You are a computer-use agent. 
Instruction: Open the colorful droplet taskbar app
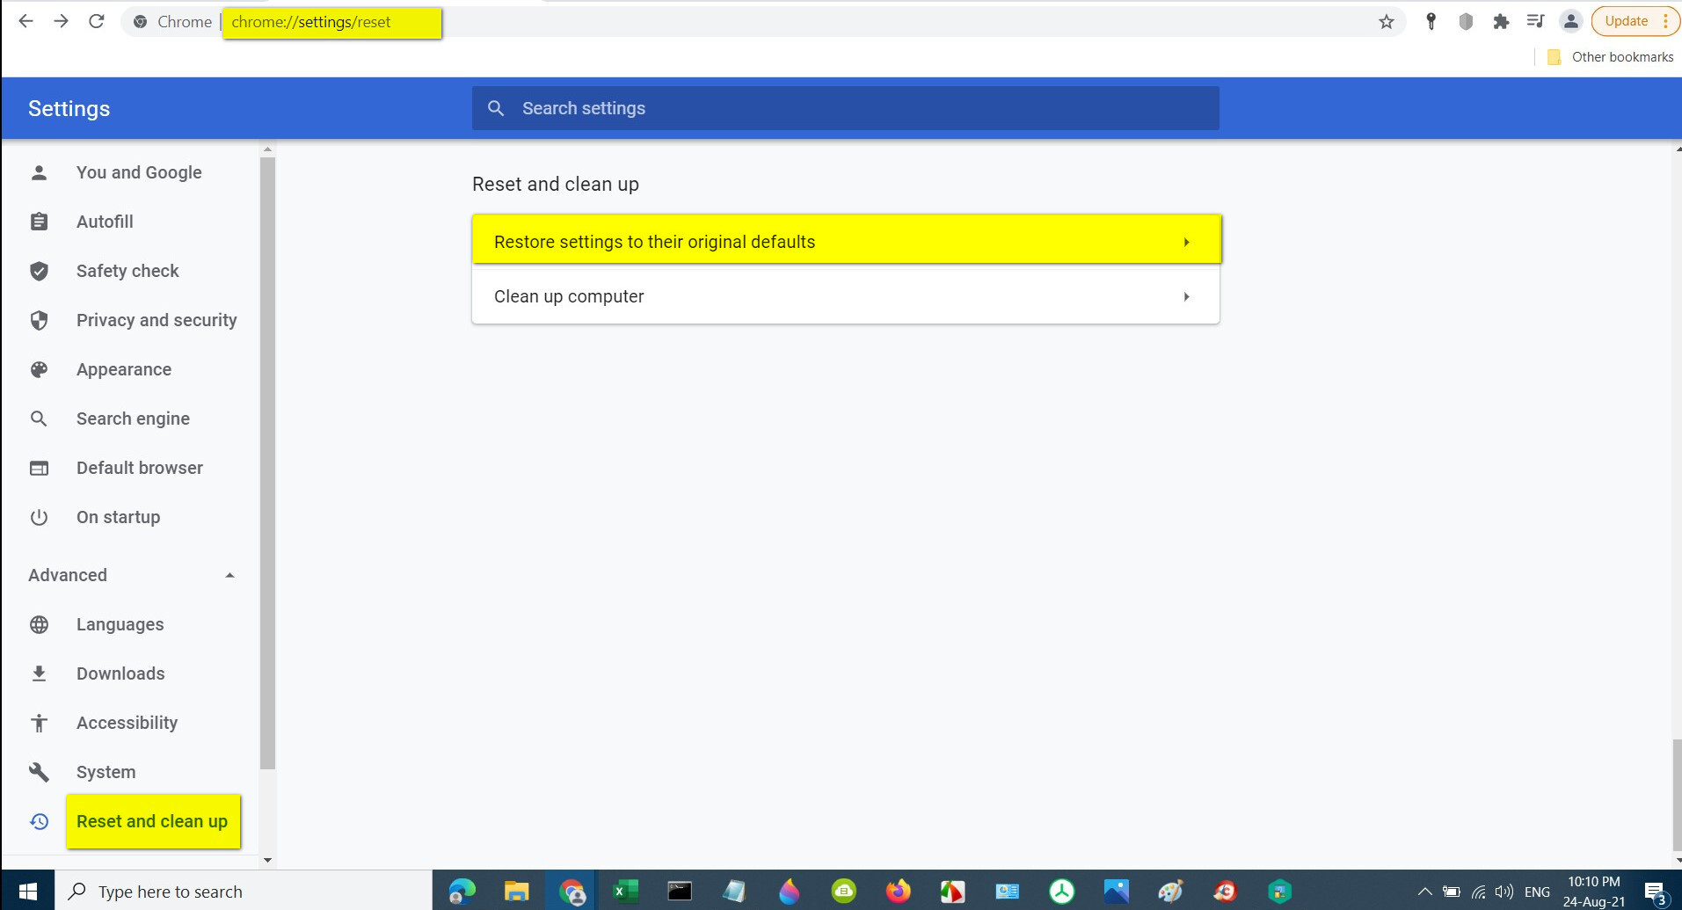(789, 891)
